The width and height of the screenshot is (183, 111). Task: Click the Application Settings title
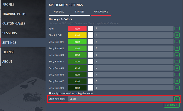click(x=66, y=5)
